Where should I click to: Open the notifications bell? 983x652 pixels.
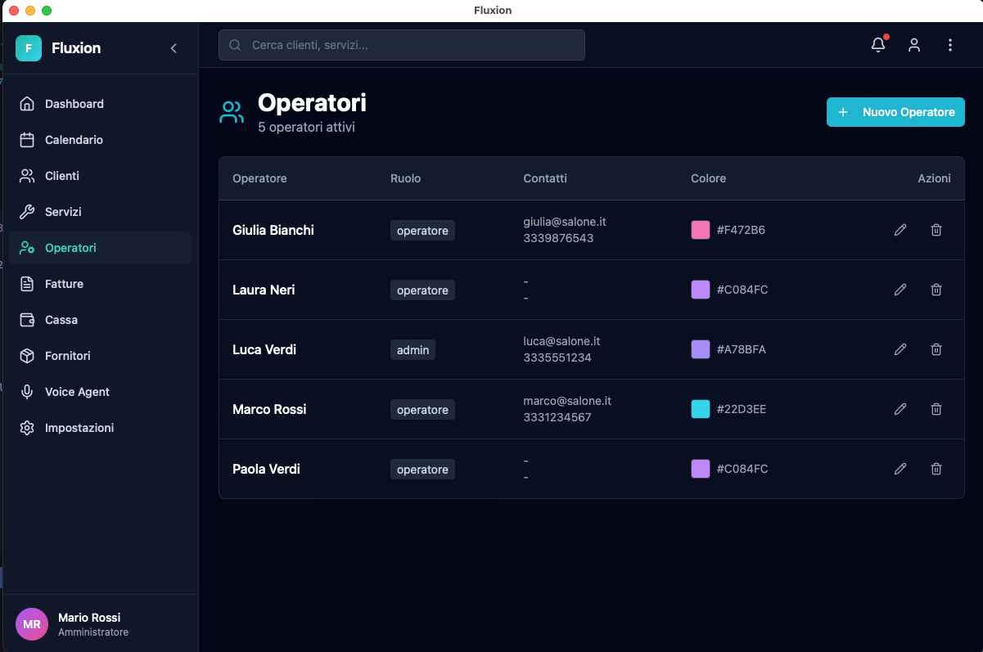click(878, 46)
